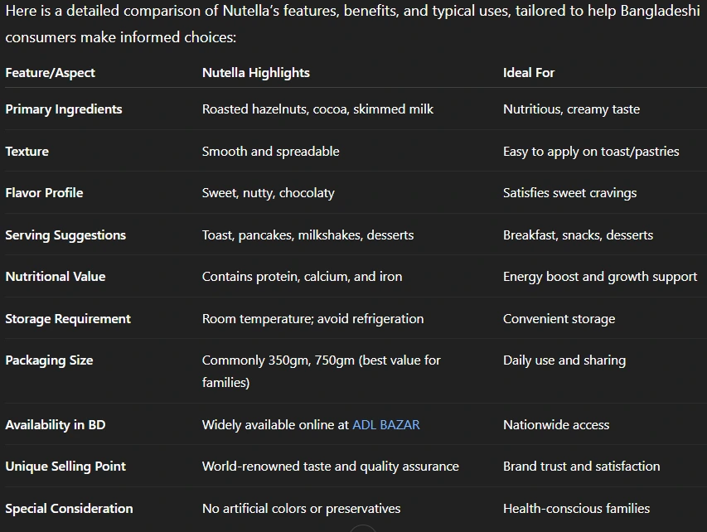The width and height of the screenshot is (707, 532).
Task: Select the 'Energy boost and growth support' cell
Action: (x=599, y=276)
